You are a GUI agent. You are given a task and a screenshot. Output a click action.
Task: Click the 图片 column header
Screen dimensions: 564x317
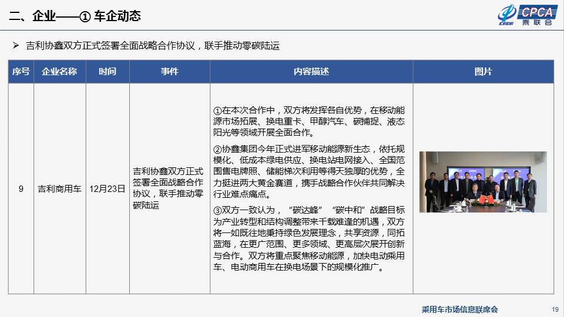point(483,72)
